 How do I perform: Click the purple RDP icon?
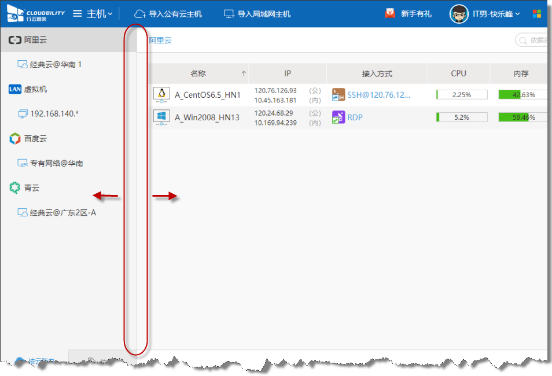click(x=338, y=117)
